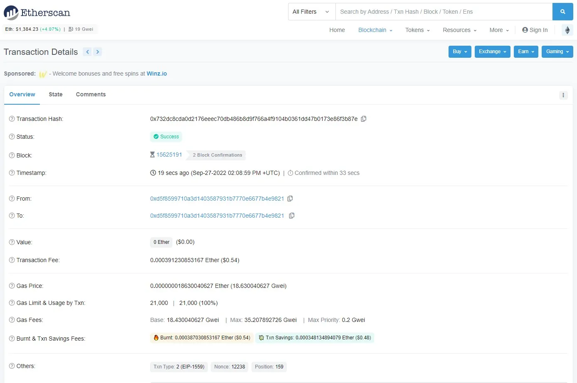Click the Txn Savings badge
Image resolution: width=577 pixels, height=383 pixels.
click(x=315, y=338)
